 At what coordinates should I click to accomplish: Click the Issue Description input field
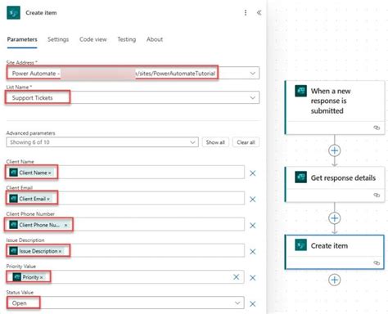[125, 251]
